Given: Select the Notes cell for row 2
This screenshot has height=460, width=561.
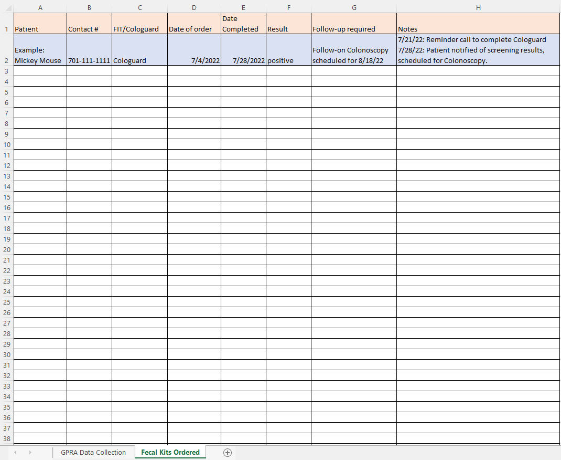Looking at the screenshot, I should pos(478,50).
